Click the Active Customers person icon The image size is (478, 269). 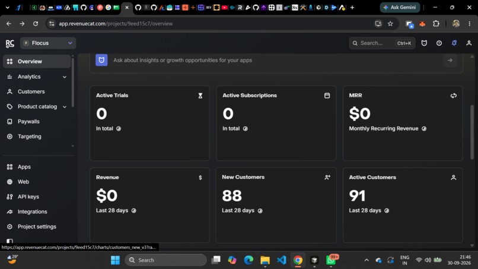453,178
